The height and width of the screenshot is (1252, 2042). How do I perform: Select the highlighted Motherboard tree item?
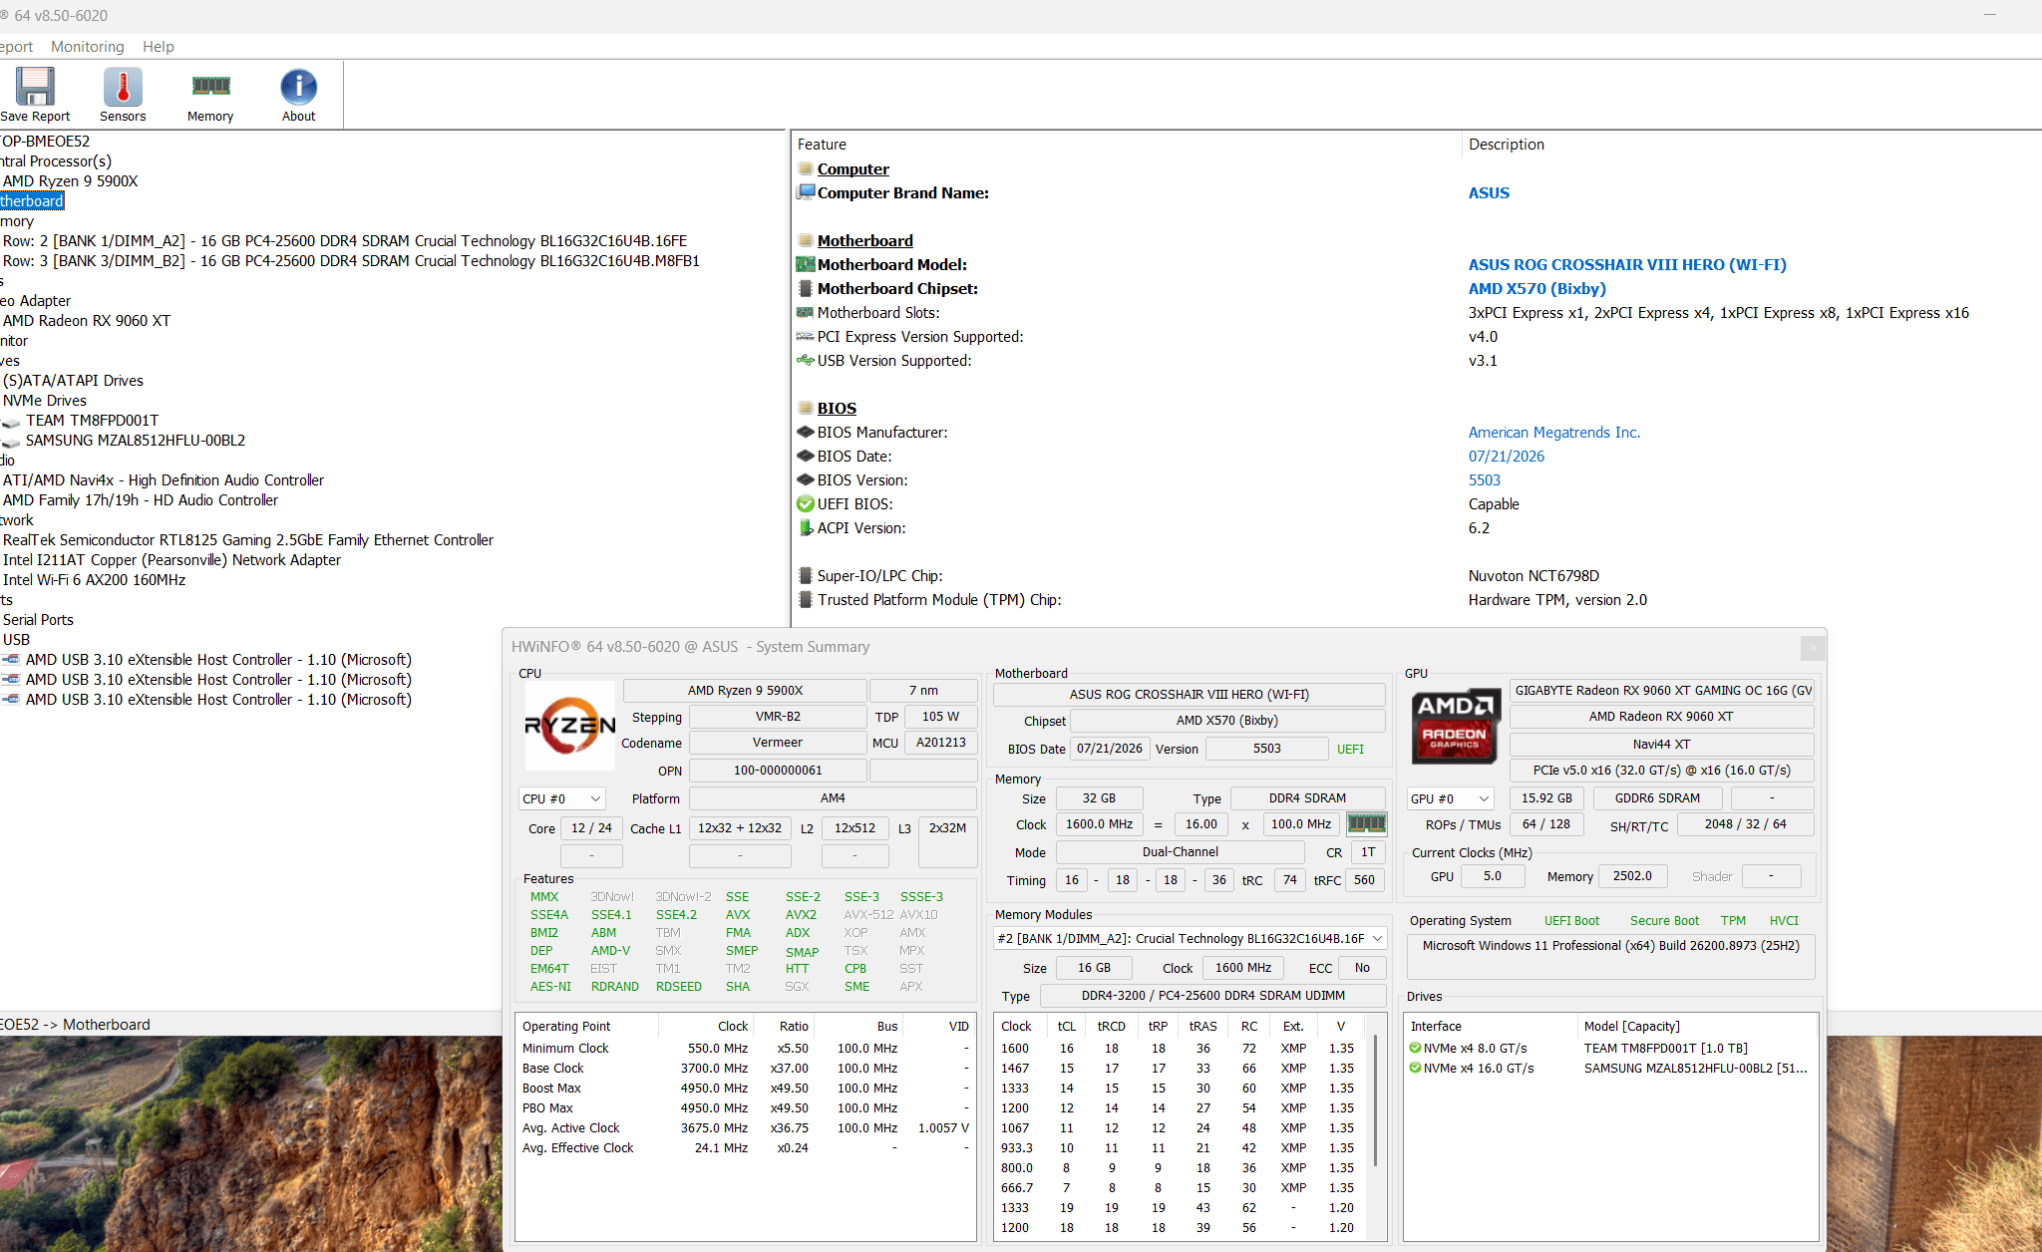pos(32,200)
